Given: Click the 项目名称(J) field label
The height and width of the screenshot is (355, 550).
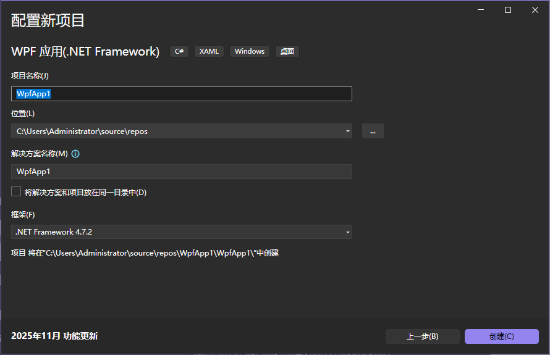Looking at the screenshot, I should click(30, 75).
